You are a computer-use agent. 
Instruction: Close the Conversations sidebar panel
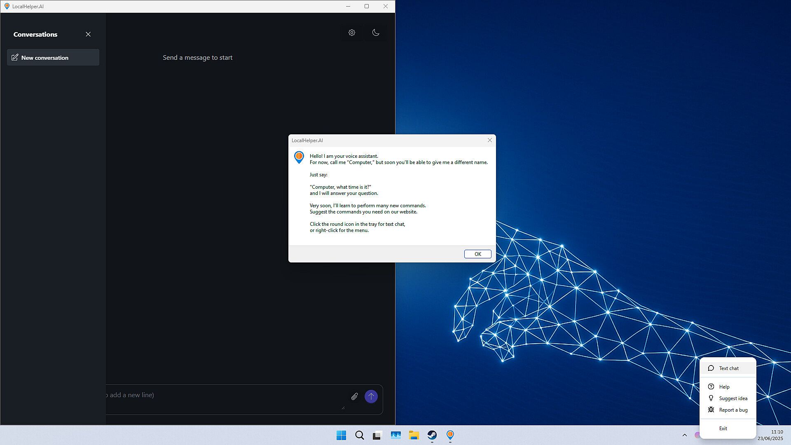[x=88, y=34]
